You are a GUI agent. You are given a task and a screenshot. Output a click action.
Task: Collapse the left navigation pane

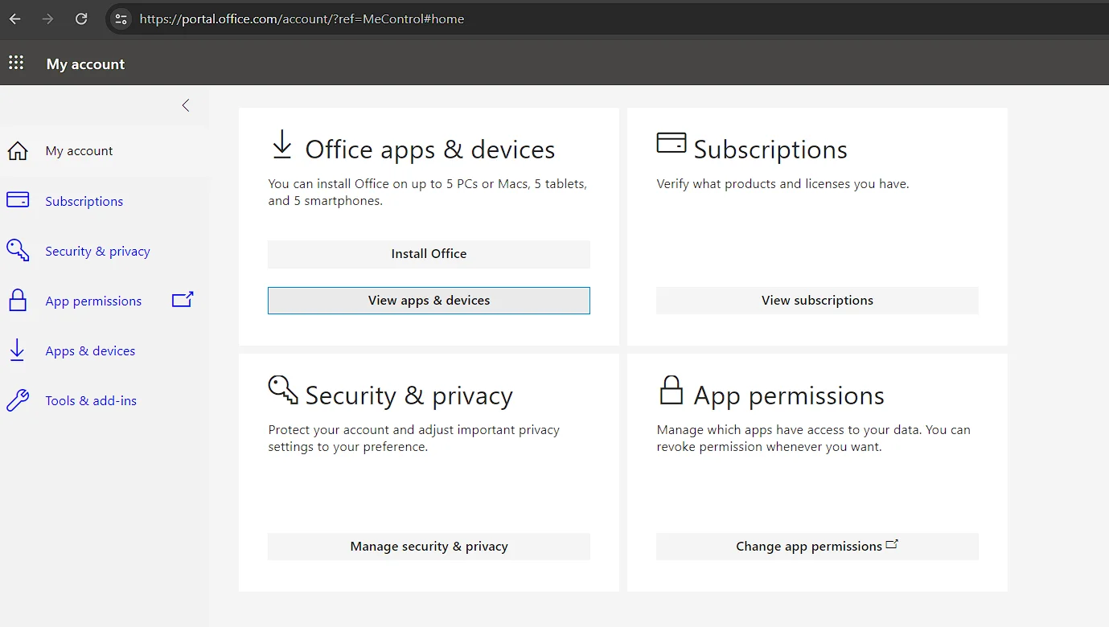pyautogui.click(x=186, y=105)
